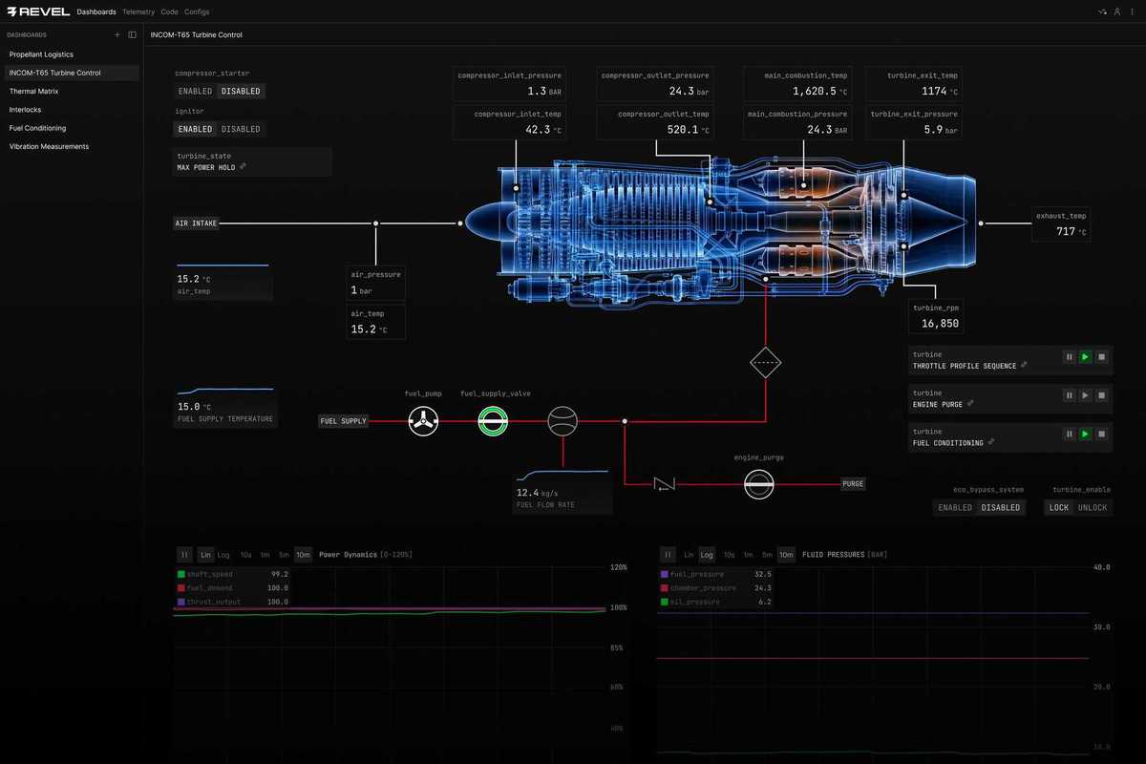Set ignitor to DISABLED
This screenshot has width=1146, height=764.
(241, 129)
